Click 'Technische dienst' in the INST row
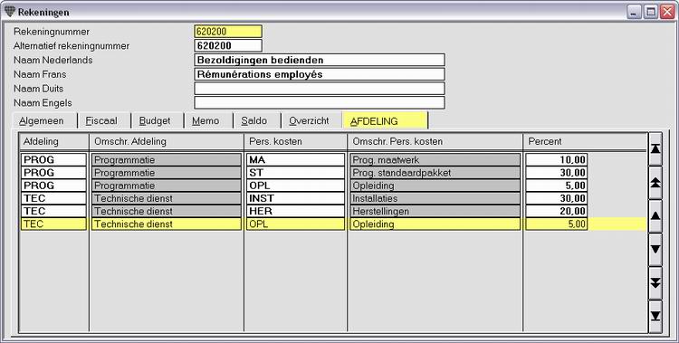 click(x=167, y=198)
